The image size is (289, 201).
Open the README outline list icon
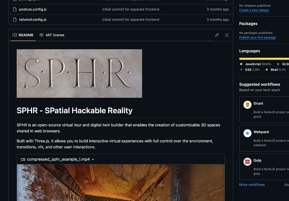point(227,35)
